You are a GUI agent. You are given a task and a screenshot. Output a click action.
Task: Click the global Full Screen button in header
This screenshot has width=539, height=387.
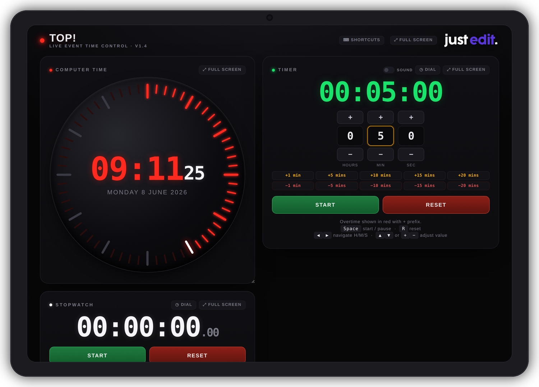(413, 40)
